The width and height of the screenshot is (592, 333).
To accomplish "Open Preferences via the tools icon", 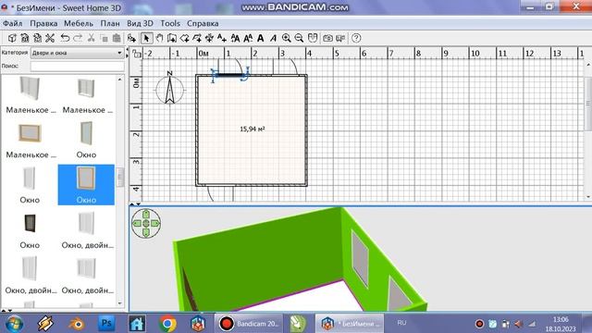I will pyautogui.click(x=50, y=38).
